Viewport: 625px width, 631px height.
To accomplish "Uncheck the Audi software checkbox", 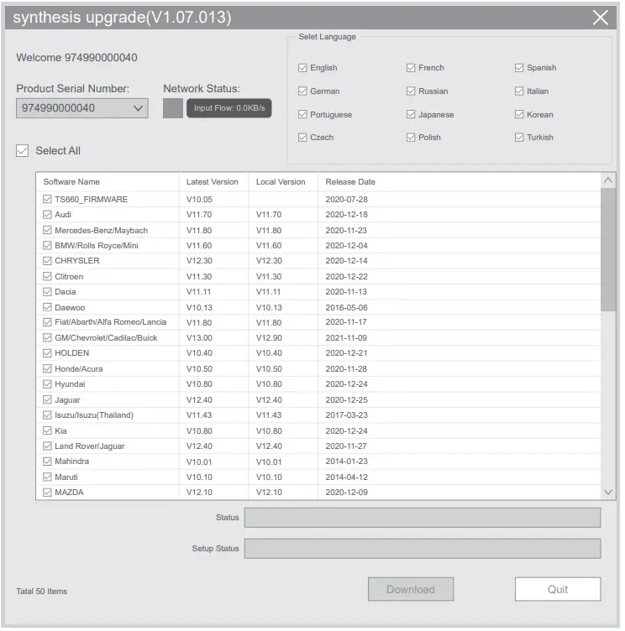I will tap(47, 215).
